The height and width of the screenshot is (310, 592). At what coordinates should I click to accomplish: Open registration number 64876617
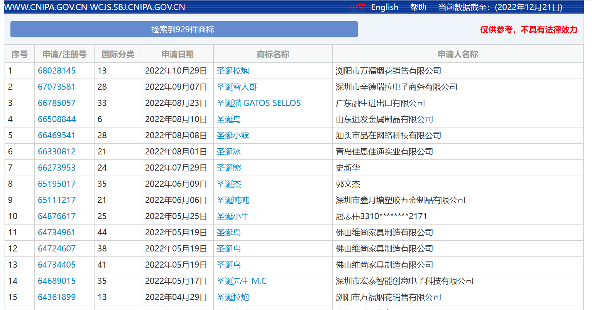pos(57,216)
